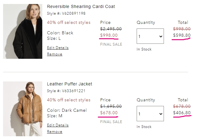Image resolution: width=197 pixels, height=139 pixels.
Task: Click the coat's 40% off select styles promo
Action: coord(69,22)
